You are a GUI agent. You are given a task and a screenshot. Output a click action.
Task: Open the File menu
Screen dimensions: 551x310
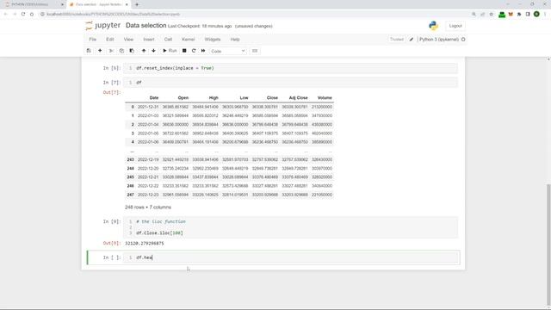coord(93,40)
